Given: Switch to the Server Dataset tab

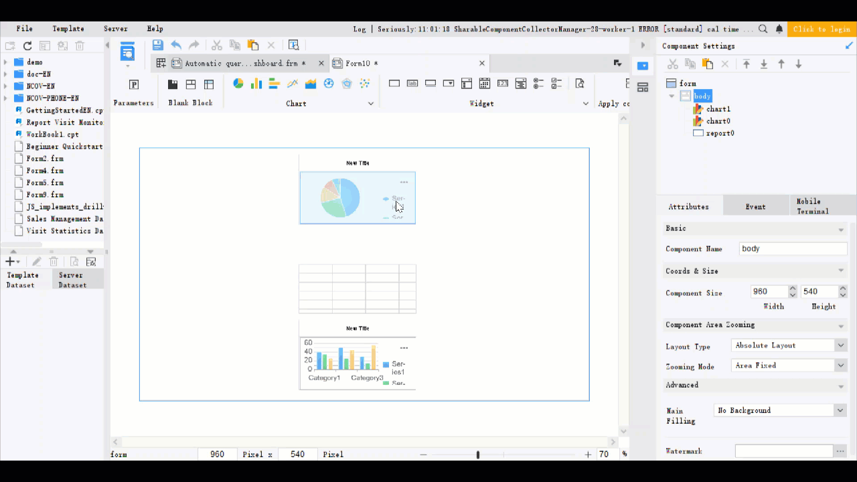Looking at the screenshot, I should click(78, 280).
